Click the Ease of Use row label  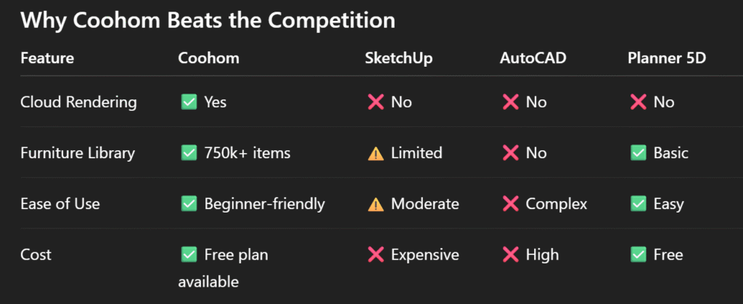click(x=60, y=204)
